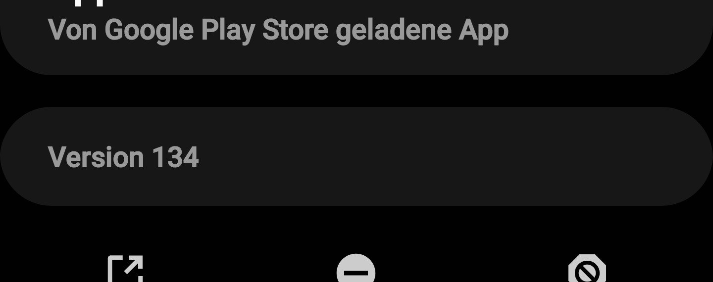Image resolution: width=713 pixels, height=282 pixels.
Task: Stop the app with the prohibited-sign icon
Action: point(587,269)
